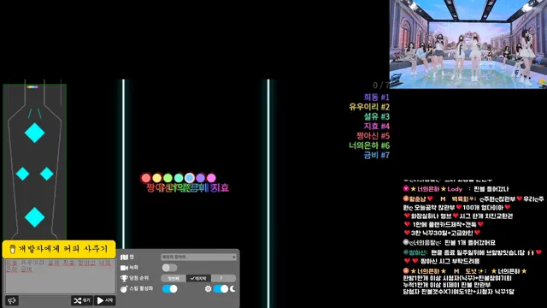Click the blue outlined marble in the row
547x308 pixels.
(190, 178)
